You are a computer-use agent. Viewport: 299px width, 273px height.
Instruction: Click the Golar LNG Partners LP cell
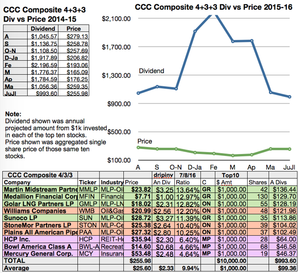(x=40, y=203)
